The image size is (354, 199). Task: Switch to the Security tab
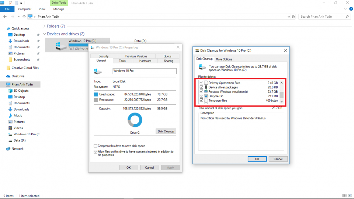click(103, 56)
